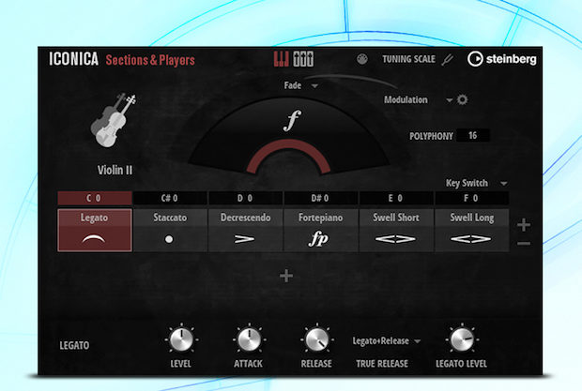Click the C# 0 key switch field
Viewport: 582px width, 391px height.
click(x=170, y=198)
